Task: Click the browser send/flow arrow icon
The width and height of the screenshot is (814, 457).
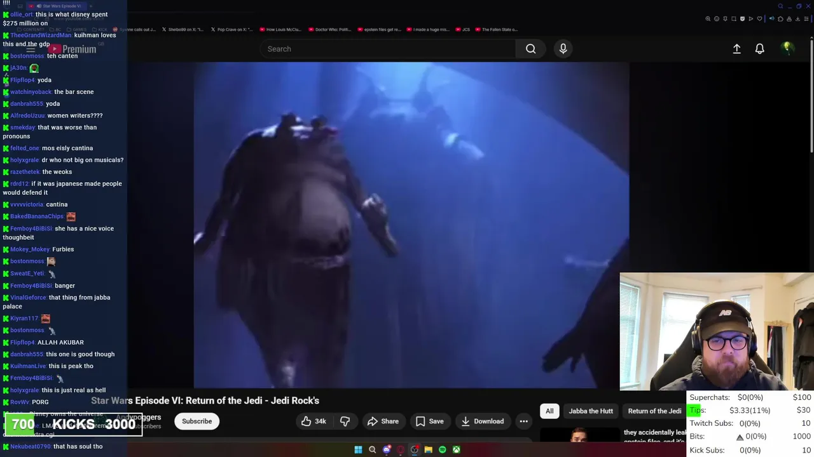Action: 751,19
